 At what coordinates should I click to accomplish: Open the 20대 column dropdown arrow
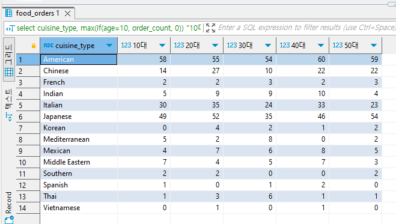pyautogui.click(x=215, y=46)
